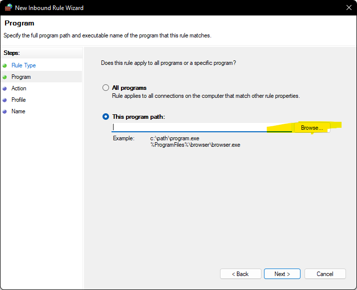Open the Browse file dialog
The width and height of the screenshot is (357, 290).
312,128
